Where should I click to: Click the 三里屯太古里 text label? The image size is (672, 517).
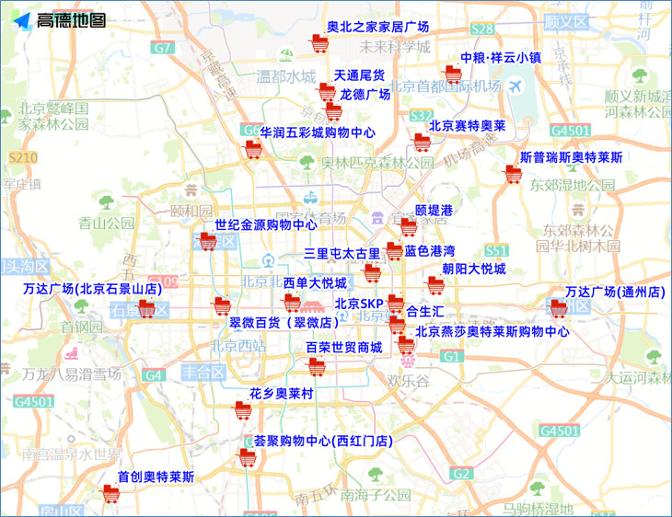[x=342, y=253]
